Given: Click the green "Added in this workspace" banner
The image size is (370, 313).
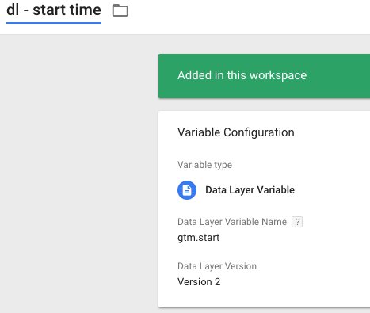Looking at the screenshot, I should click(264, 76).
